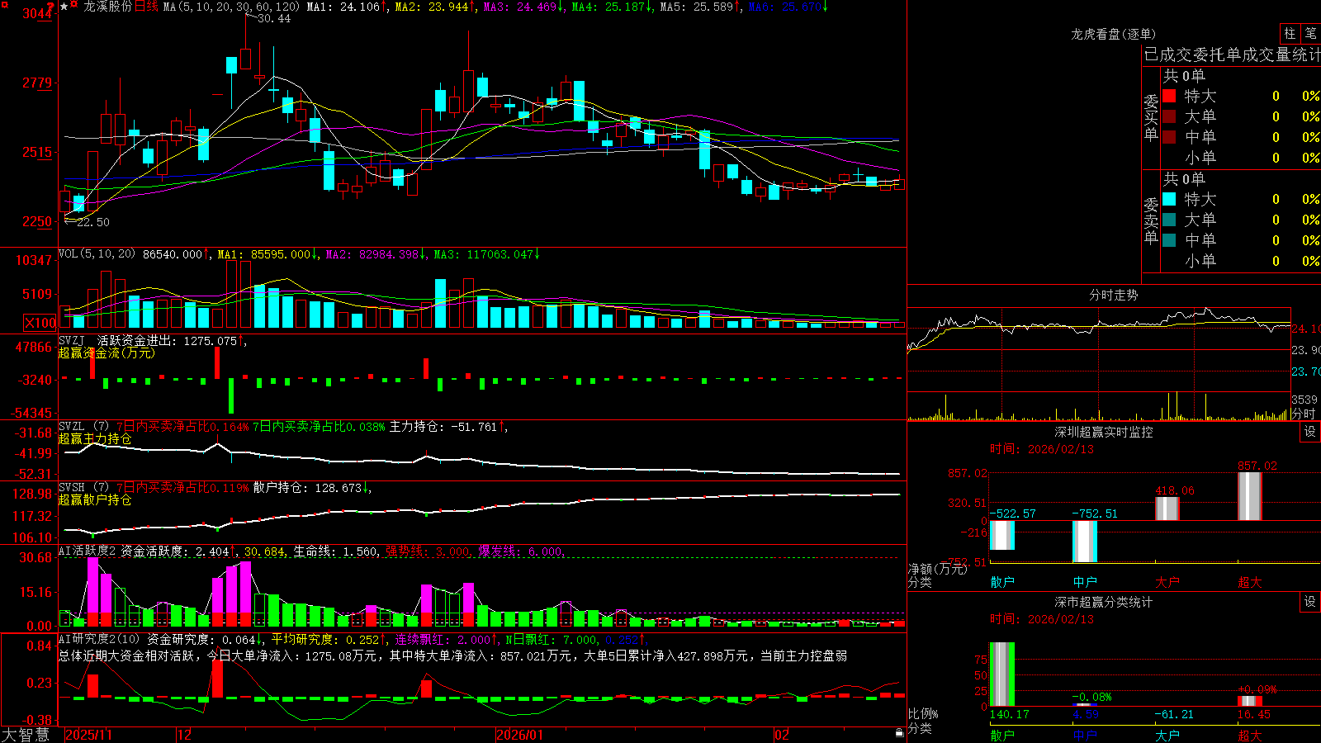Jump to 2026/01 on the time axis
Viewport: 1321px width, 743px height.
pyautogui.click(x=519, y=735)
